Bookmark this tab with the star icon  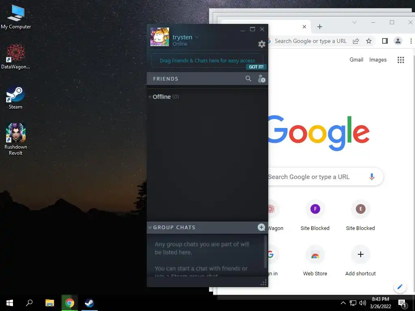click(369, 41)
